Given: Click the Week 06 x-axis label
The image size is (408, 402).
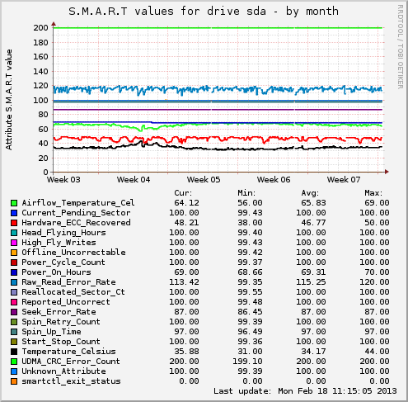Looking at the screenshot, I should pyautogui.click(x=274, y=180).
